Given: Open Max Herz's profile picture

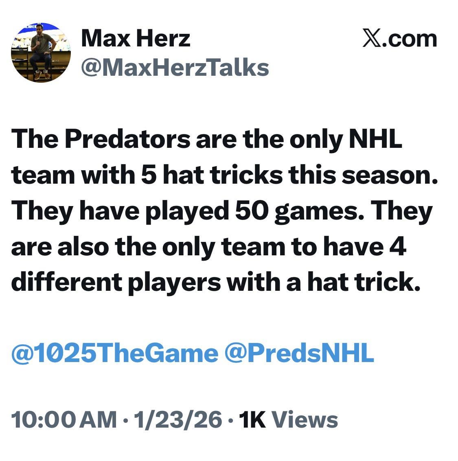Looking at the screenshot, I should [41, 53].
